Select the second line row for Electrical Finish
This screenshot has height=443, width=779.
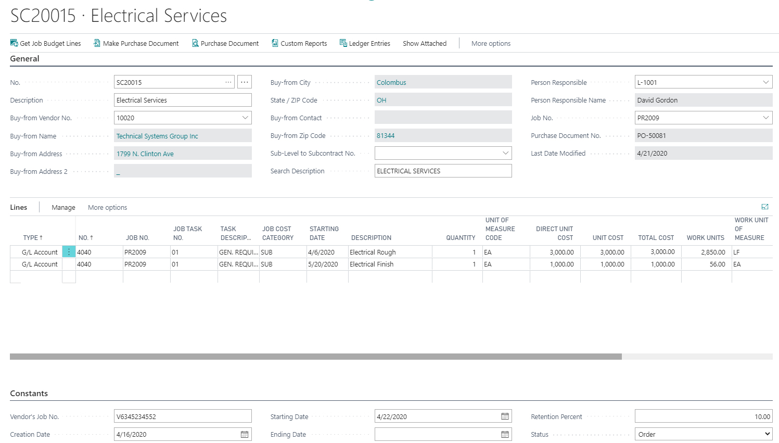tap(68, 264)
